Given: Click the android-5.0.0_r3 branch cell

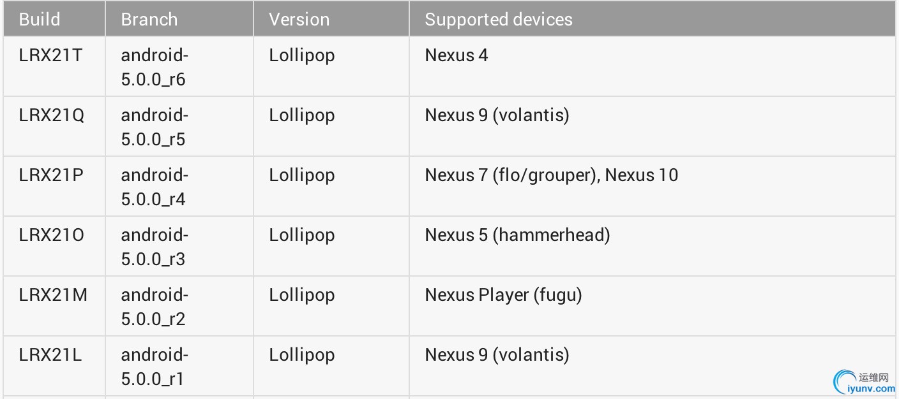Looking at the screenshot, I should [154, 247].
